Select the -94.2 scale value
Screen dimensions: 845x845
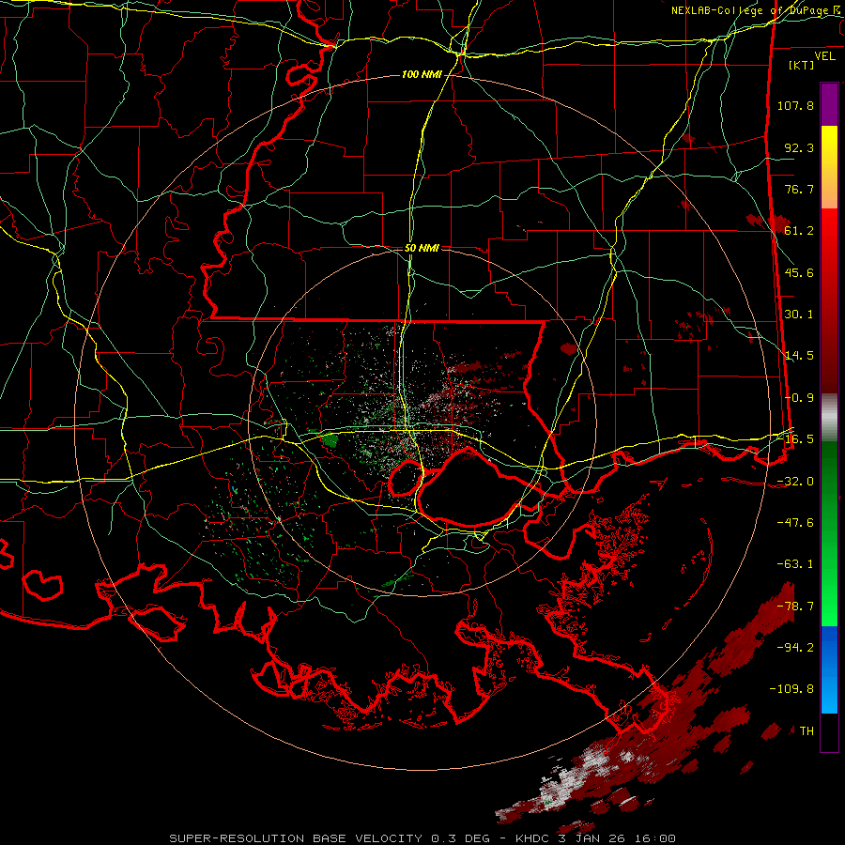click(795, 648)
